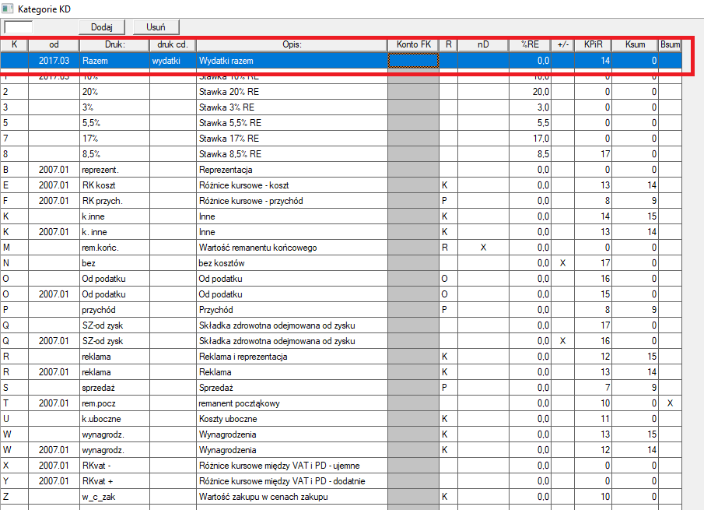Click the Dodaj button

(102, 27)
